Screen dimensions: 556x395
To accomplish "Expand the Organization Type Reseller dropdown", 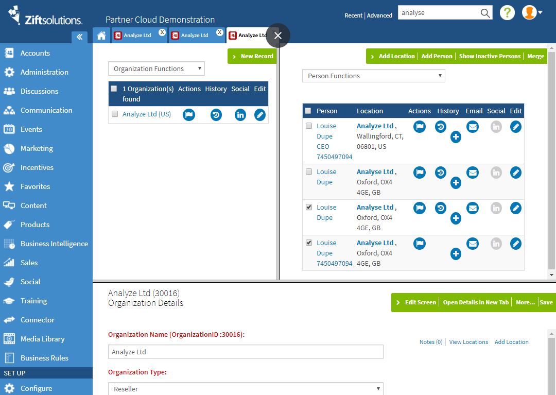I will [246, 389].
